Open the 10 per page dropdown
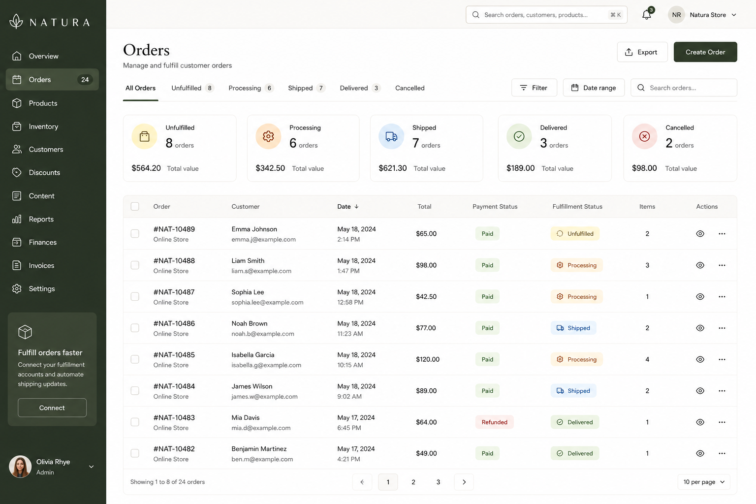 (x=704, y=482)
